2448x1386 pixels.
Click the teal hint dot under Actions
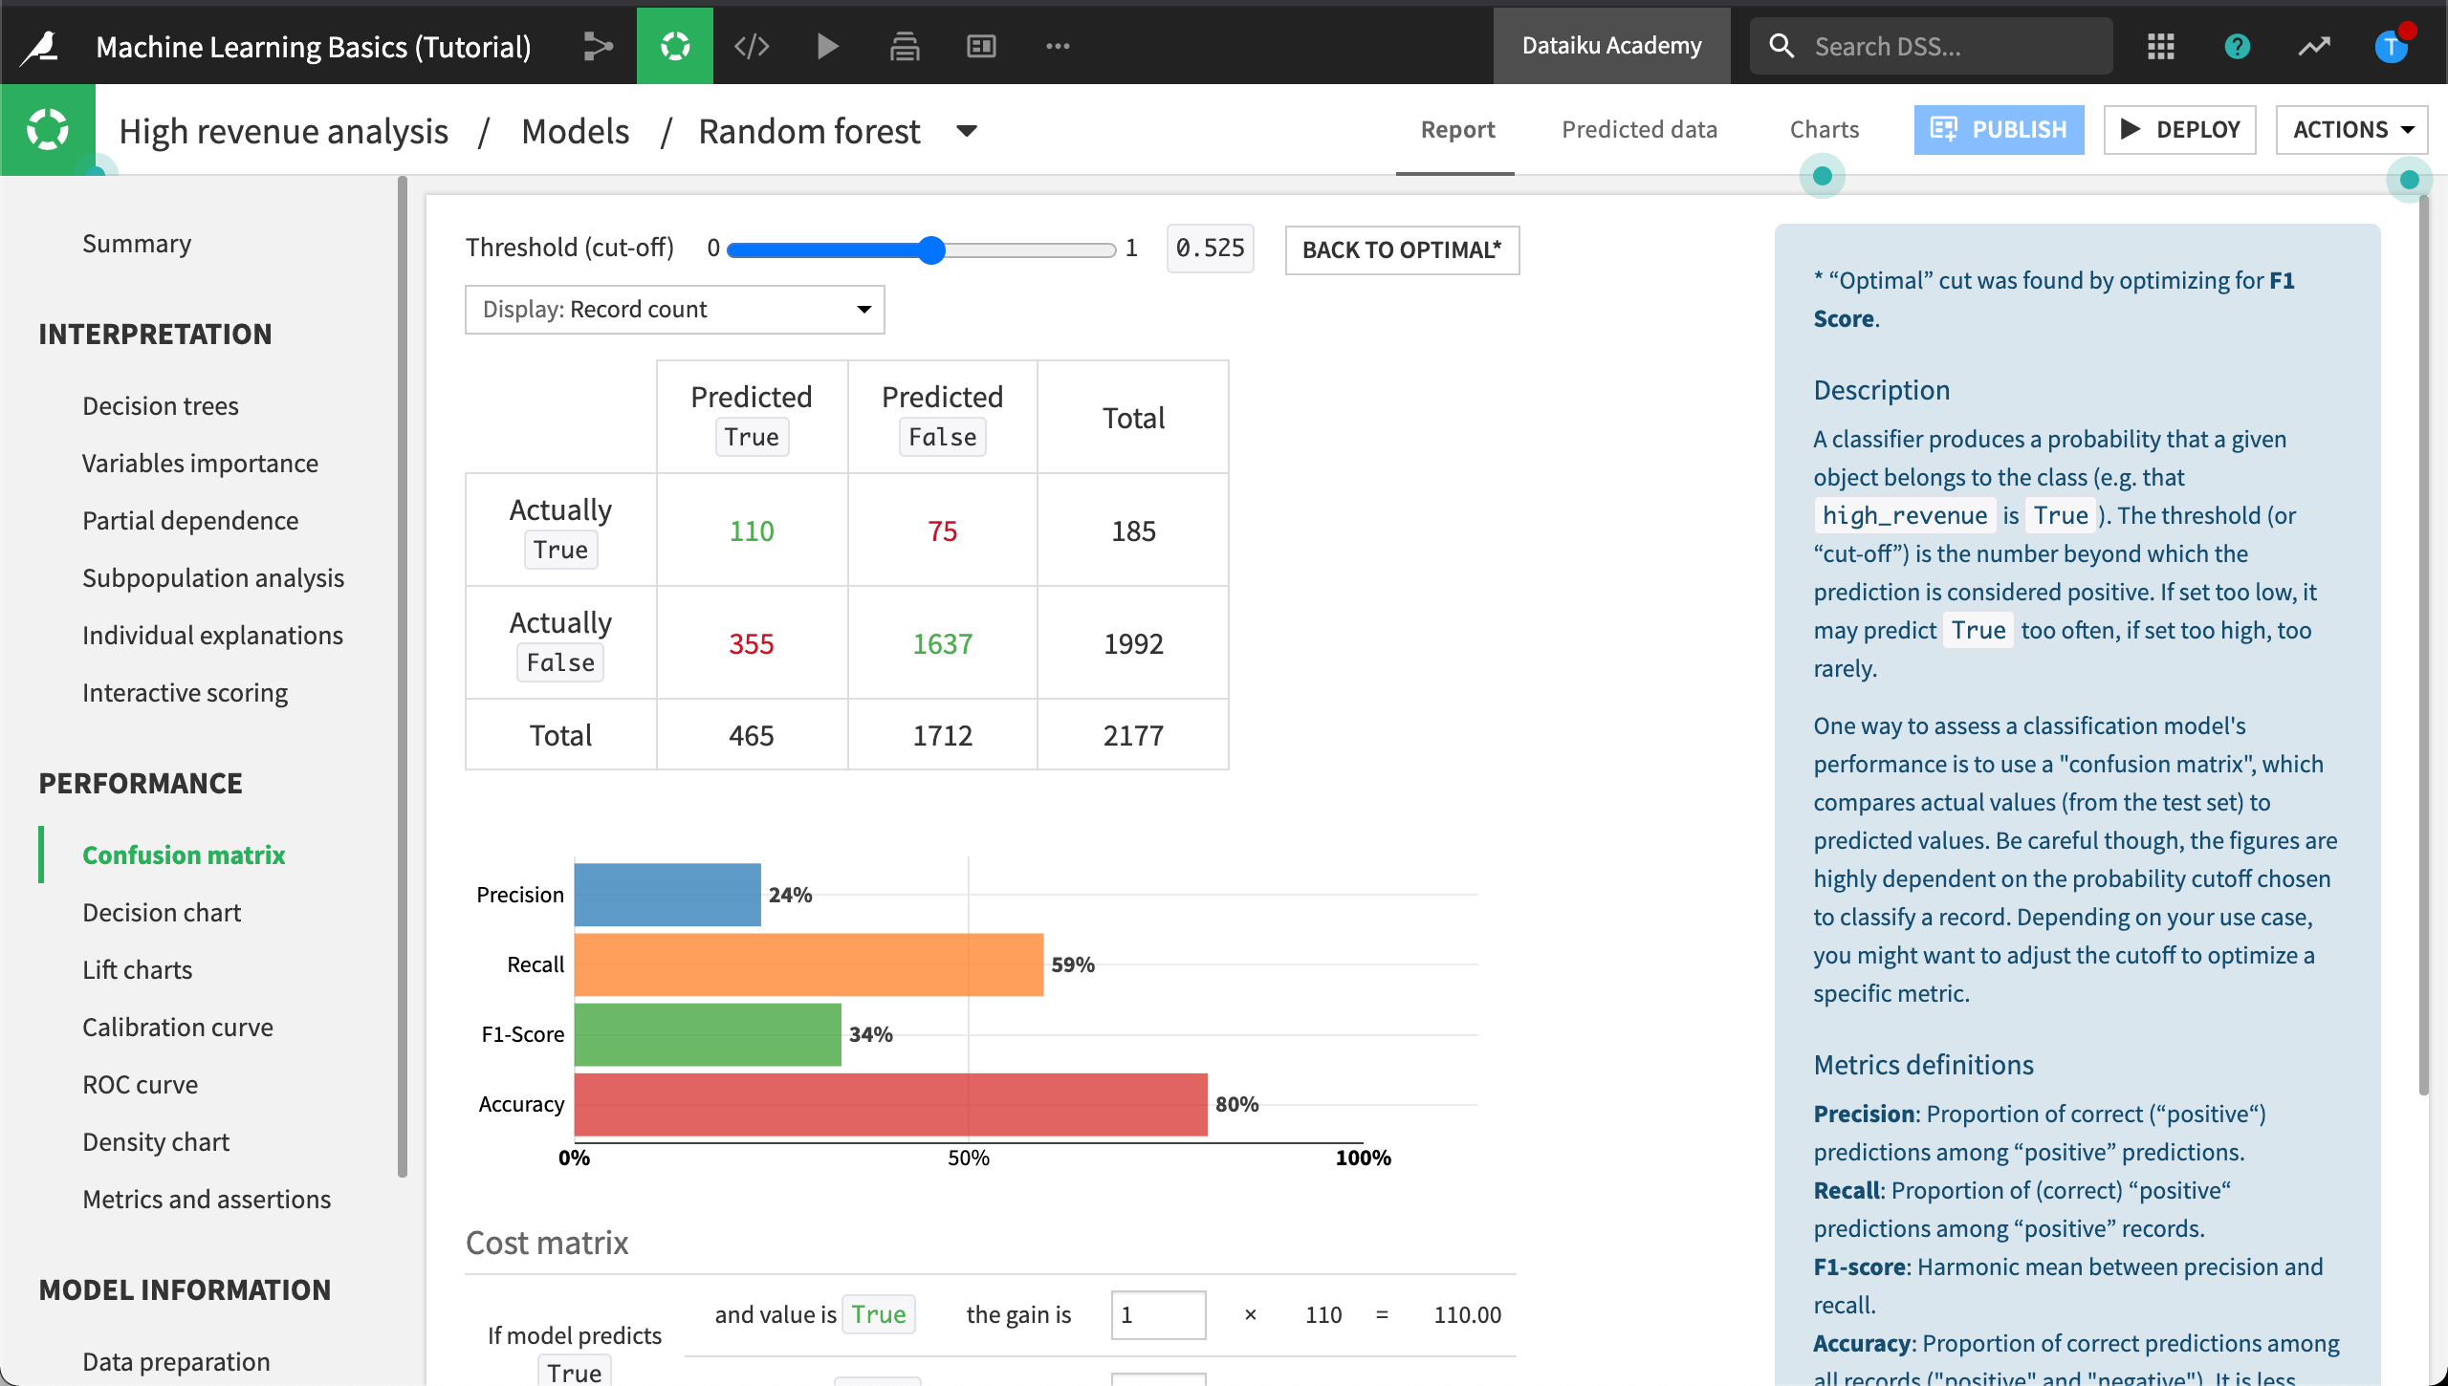[2410, 180]
